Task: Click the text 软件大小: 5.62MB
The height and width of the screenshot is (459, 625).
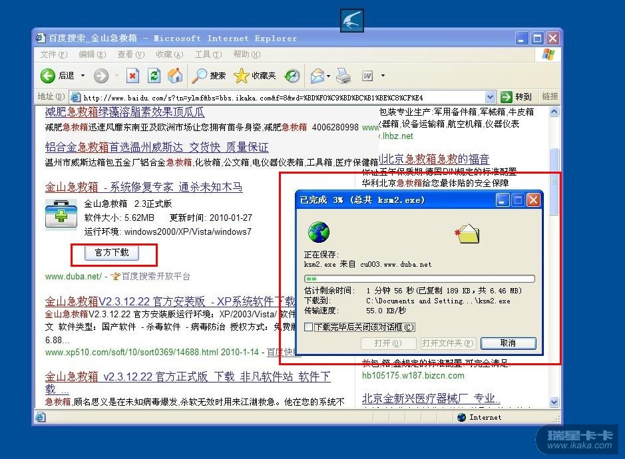Action: coord(119,218)
